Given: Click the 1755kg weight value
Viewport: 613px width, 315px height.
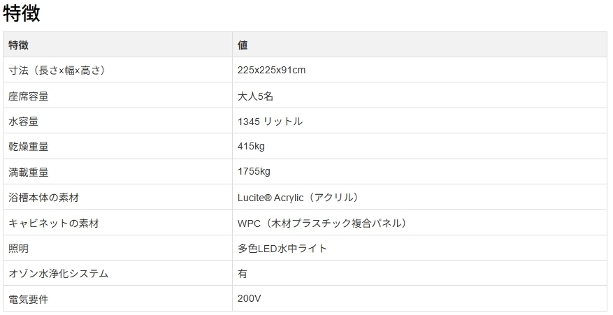Looking at the screenshot, I should click(x=254, y=172).
